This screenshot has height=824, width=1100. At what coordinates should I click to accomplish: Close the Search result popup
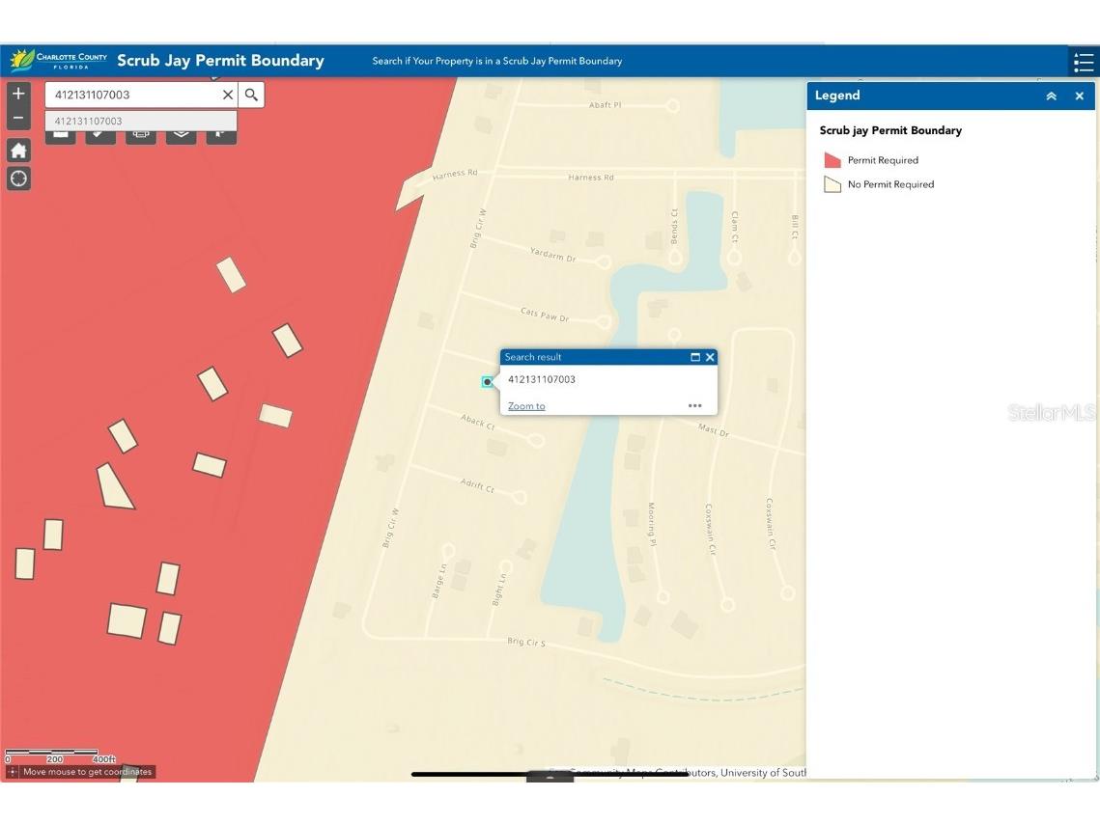coord(710,357)
